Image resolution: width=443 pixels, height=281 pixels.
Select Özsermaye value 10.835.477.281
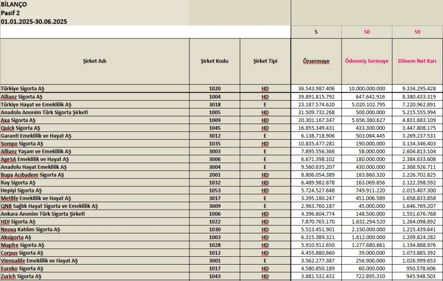(316, 144)
